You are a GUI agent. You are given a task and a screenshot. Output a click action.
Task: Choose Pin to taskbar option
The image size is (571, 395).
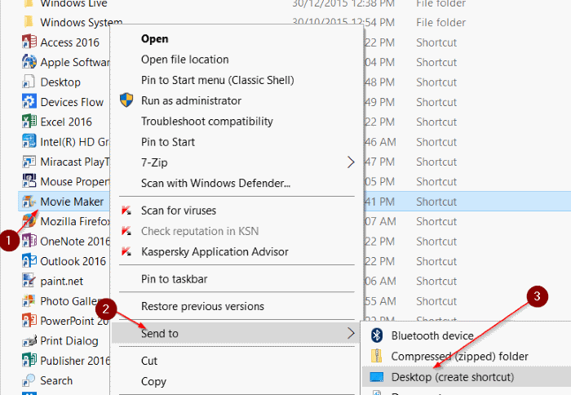pyautogui.click(x=174, y=279)
